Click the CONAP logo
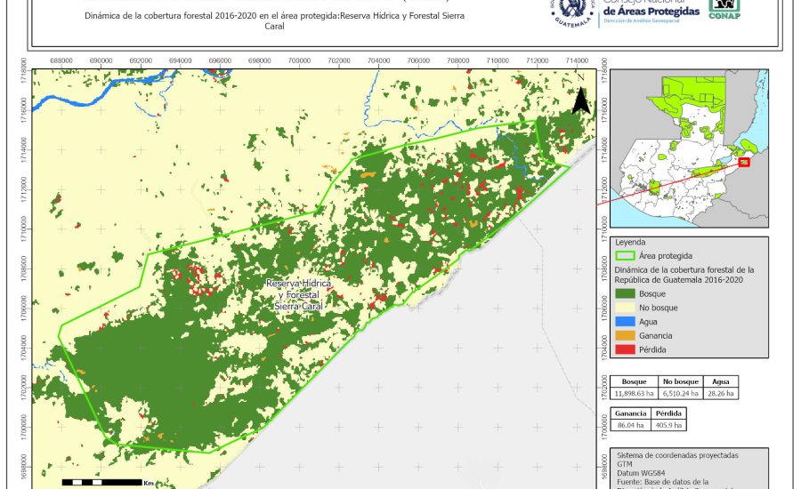Image resolution: width=801 pixels, height=489 pixels. (724, 9)
